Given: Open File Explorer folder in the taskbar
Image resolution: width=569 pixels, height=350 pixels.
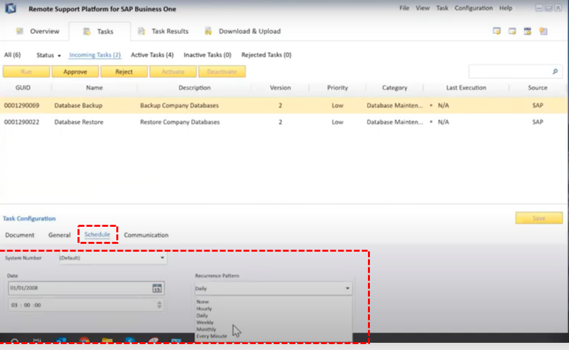Looking at the screenshot, I should coord(107,340).
